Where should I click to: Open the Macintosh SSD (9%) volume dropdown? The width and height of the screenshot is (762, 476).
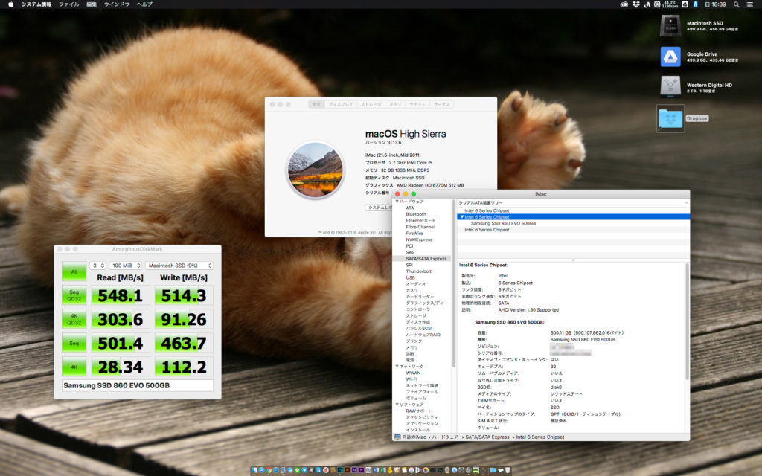pyautogui.click(x=179, y=266)
